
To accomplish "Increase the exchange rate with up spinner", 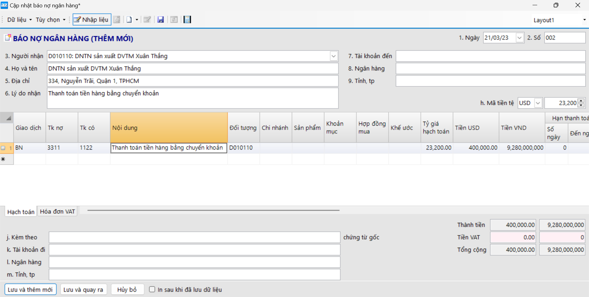I will tap(581, 101).
